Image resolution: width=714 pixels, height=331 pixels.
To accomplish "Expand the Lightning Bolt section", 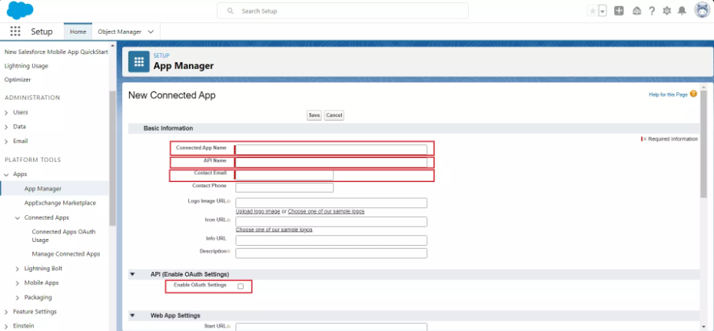I will click(x=18, y=269).
